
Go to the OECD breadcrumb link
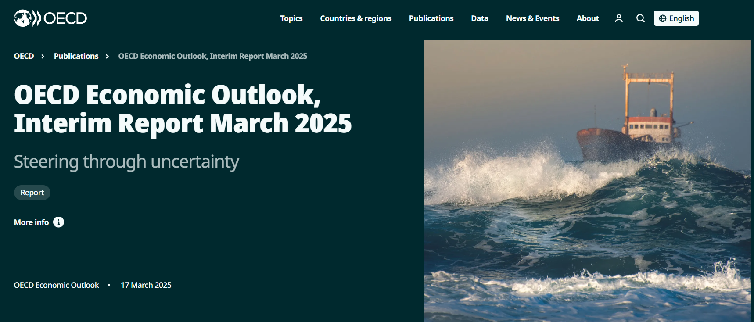[x=24, y=56]
